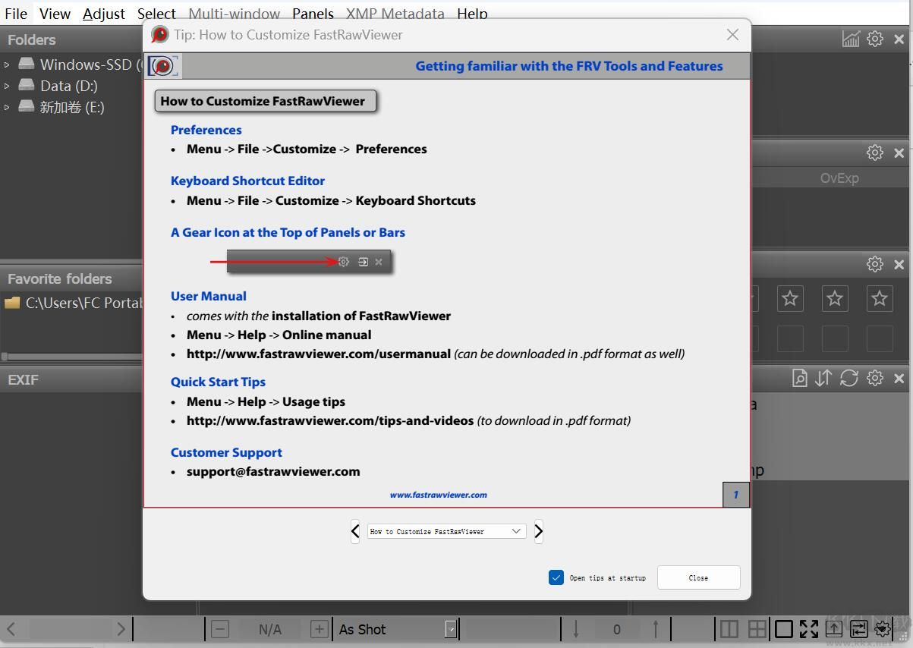Switch to single image view icon
Viewport: 913px width, 648px height.
point(784,629)
